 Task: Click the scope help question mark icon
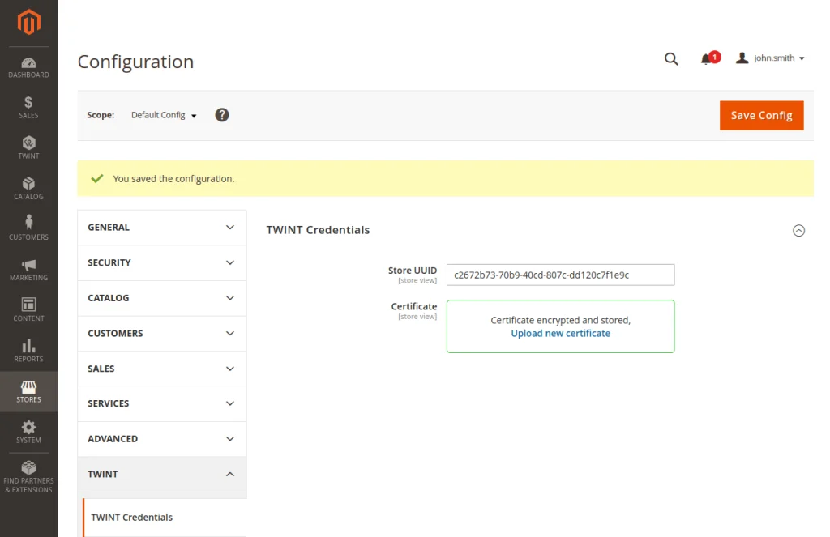click(222, 115)
